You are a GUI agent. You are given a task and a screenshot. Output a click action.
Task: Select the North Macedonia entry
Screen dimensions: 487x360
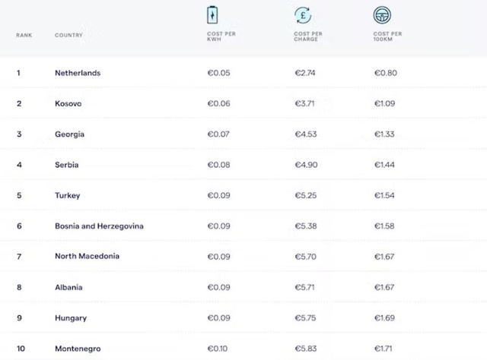tap(87, 256)
